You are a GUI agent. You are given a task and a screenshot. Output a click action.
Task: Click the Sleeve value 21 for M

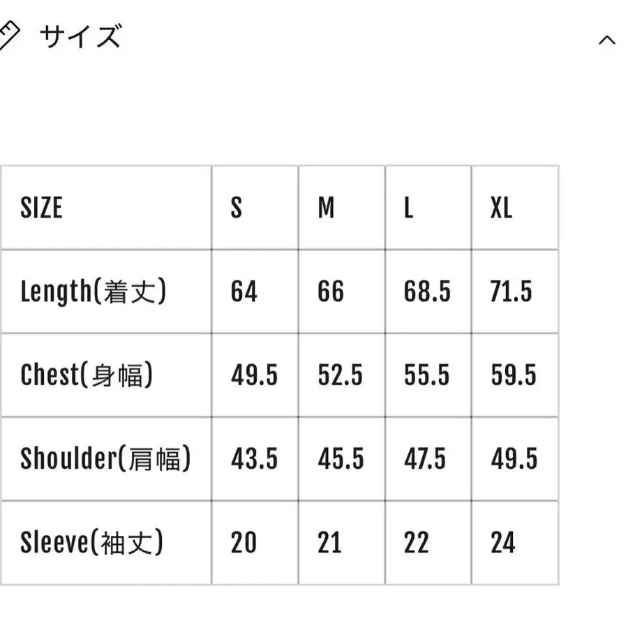[x=329, y=543]
